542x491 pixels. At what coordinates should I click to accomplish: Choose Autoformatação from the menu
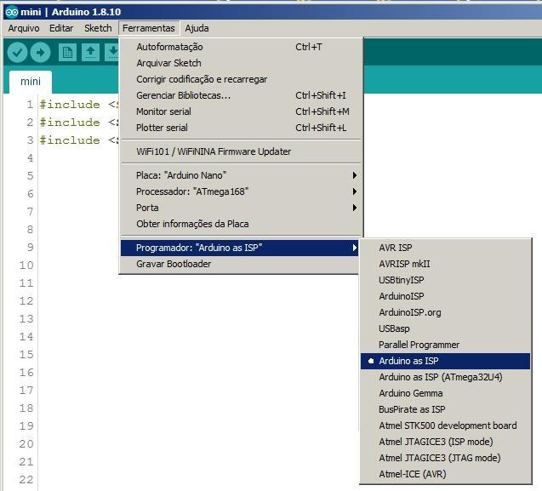pyautogui.click(x=239, y=47)
